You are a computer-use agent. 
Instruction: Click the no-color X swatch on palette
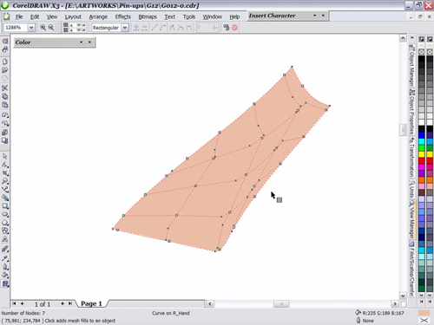click(x=422, y=52)
